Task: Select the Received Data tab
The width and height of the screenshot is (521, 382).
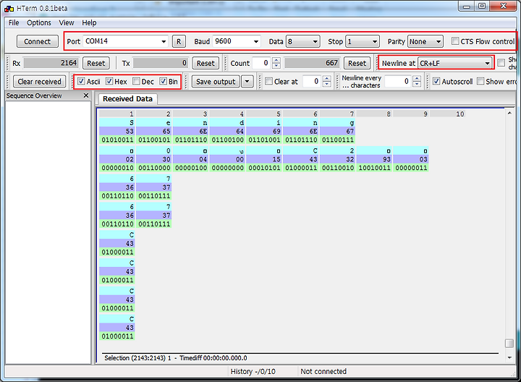Action: 127,99
